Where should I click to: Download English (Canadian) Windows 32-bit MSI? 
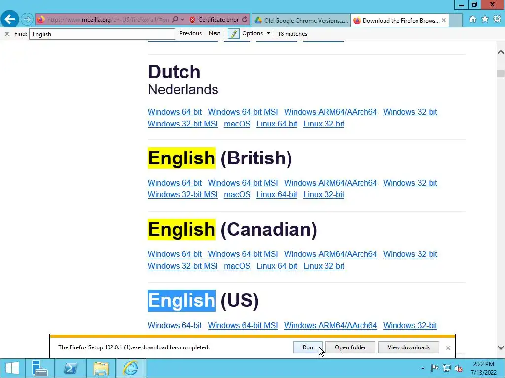(183, 266)
